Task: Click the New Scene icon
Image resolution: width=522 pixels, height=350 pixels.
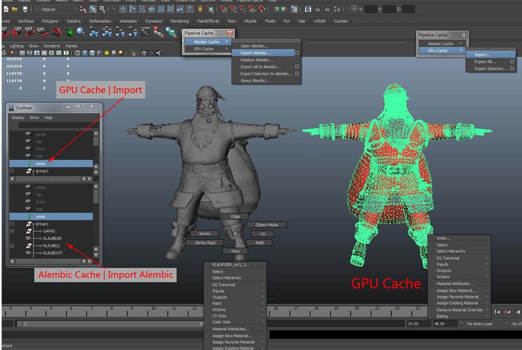Action: pos(6,9)
